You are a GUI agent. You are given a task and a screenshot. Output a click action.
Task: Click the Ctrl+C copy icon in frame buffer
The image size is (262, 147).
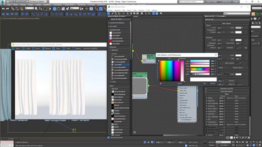click(x=33, y=49)
